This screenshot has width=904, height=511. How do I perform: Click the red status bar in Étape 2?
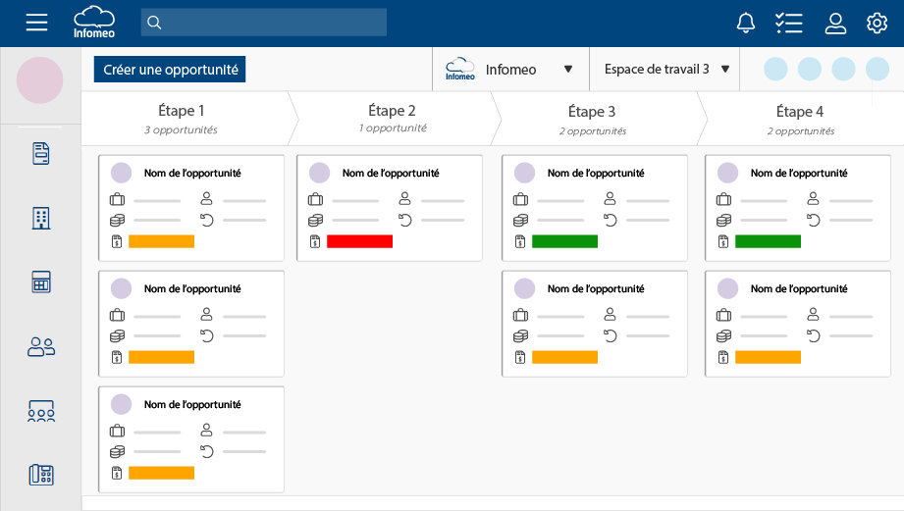(359, 241)
